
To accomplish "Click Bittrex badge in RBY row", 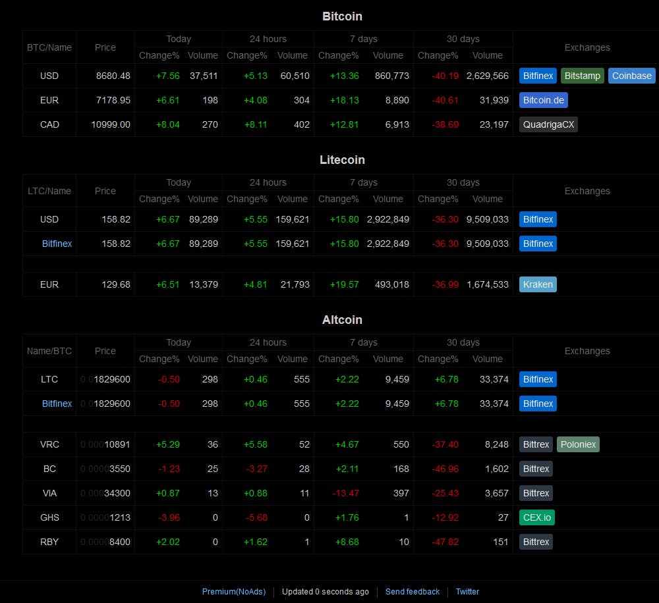I will click(536, 542).
